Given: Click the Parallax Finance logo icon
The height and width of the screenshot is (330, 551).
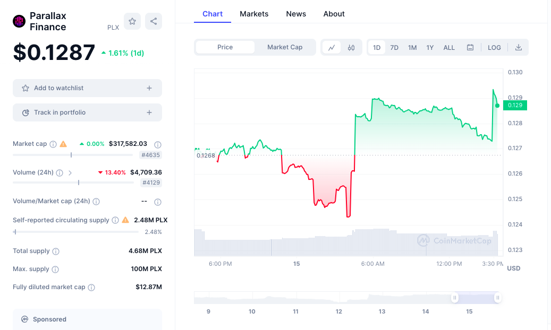Looking at the screenshot, I should (19, 21).
